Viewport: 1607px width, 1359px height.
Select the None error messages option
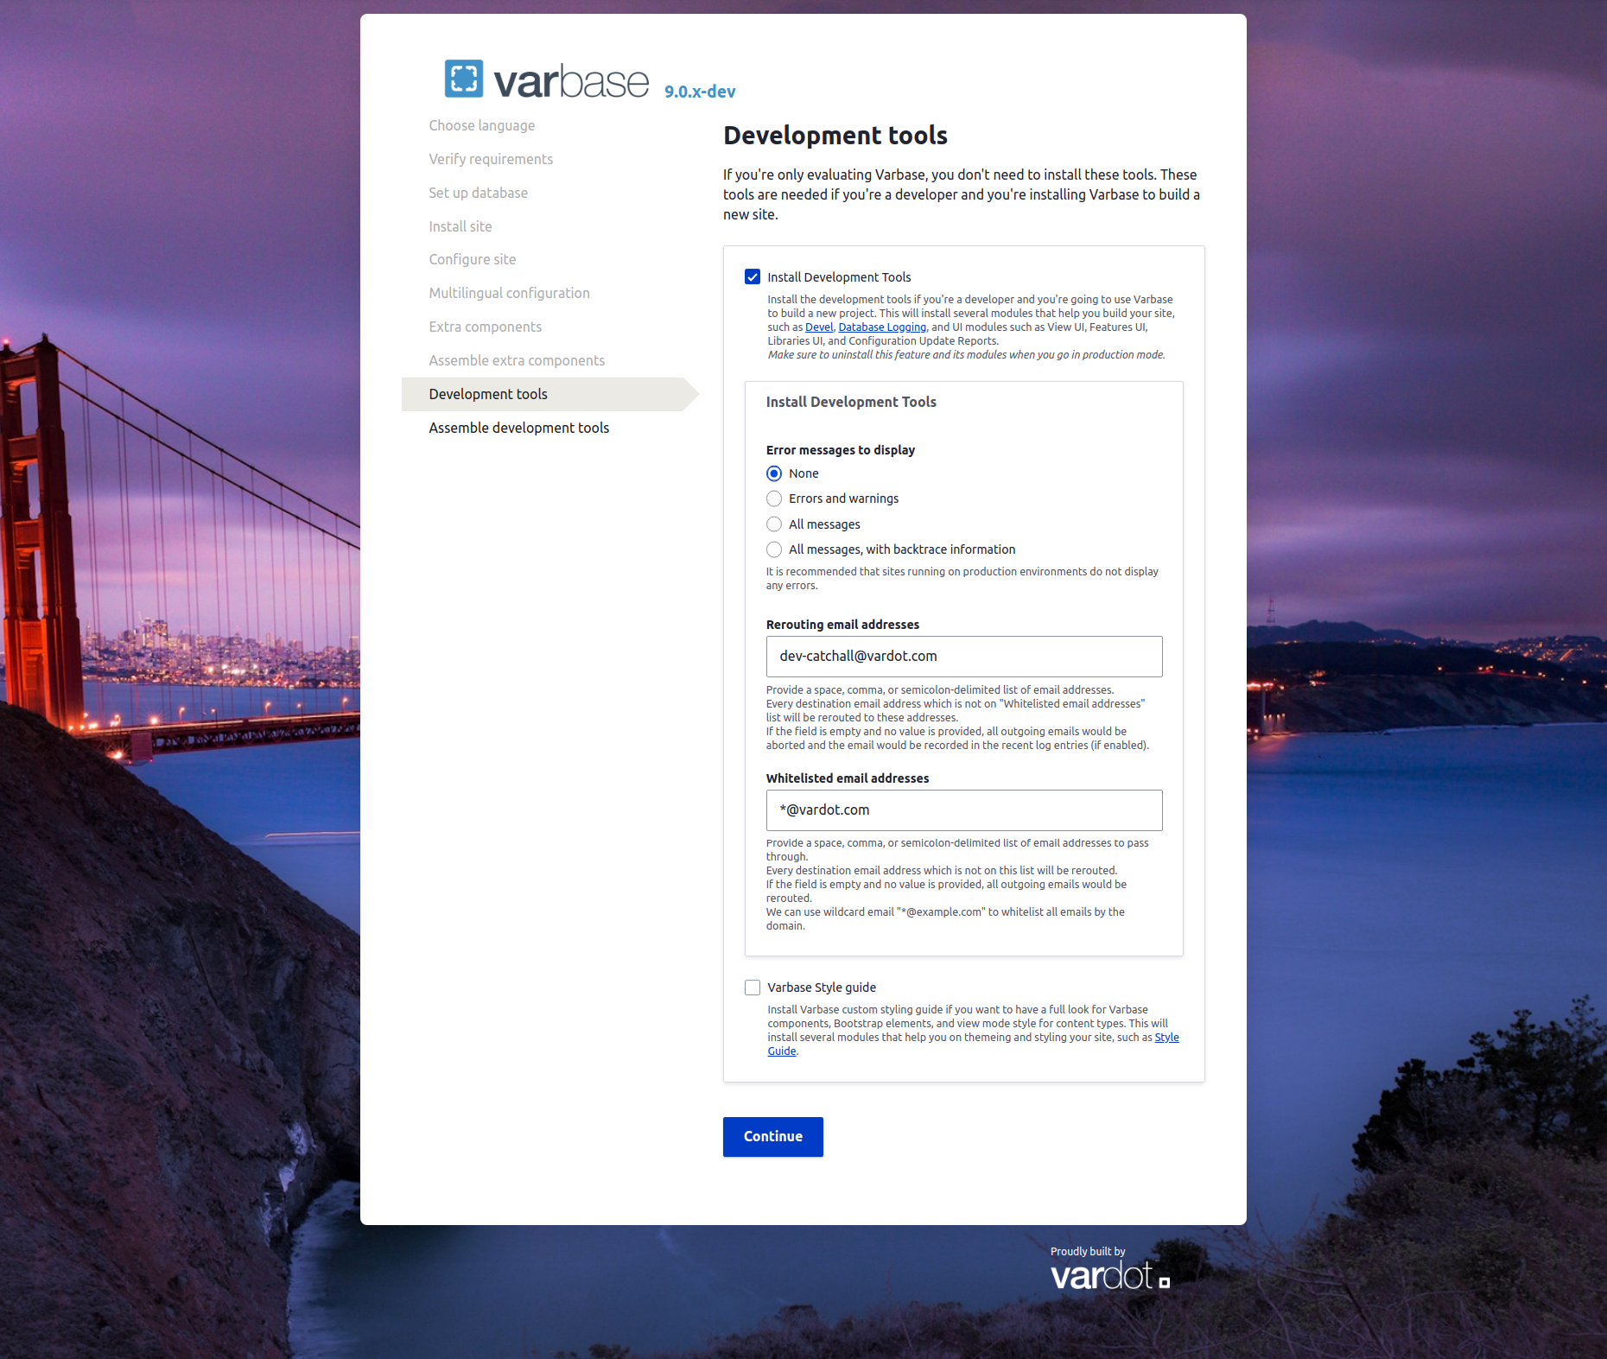(x=774, y=473)
